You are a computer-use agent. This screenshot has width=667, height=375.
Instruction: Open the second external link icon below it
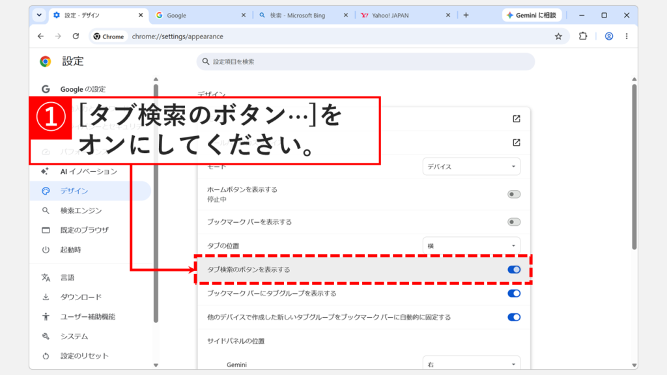(x=516, y=143)
